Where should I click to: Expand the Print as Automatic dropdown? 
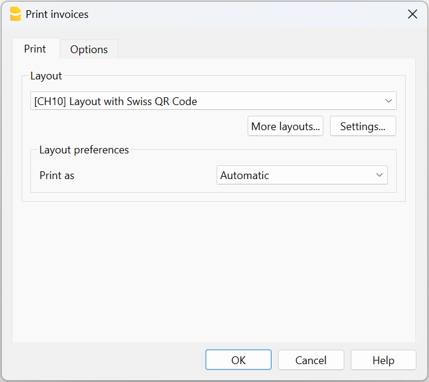301,175
